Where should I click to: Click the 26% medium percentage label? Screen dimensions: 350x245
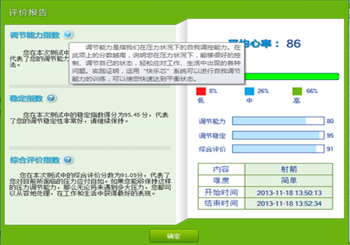[x=263, y=91]
